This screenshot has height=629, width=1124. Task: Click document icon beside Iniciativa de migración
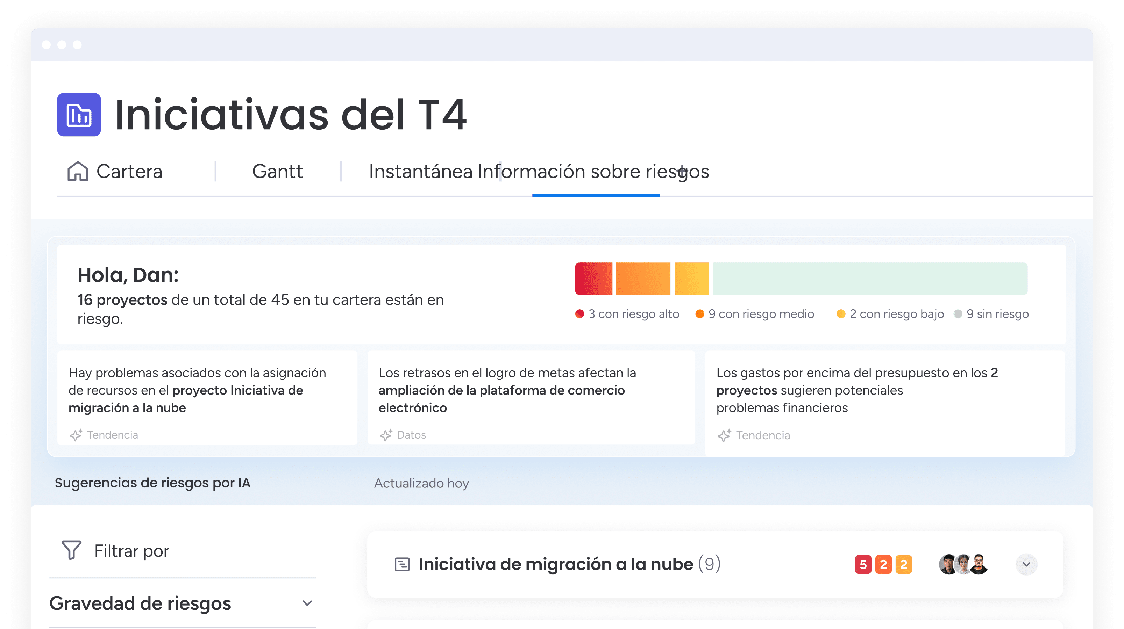tap(402, 564)
